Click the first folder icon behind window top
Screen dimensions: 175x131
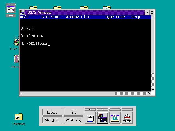click(x=33, y=7)
